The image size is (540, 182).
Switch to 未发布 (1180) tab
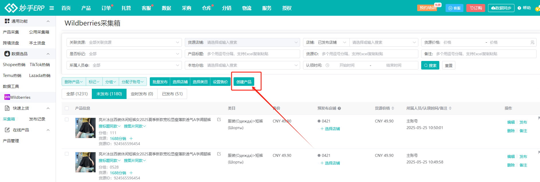pos(109,94)
